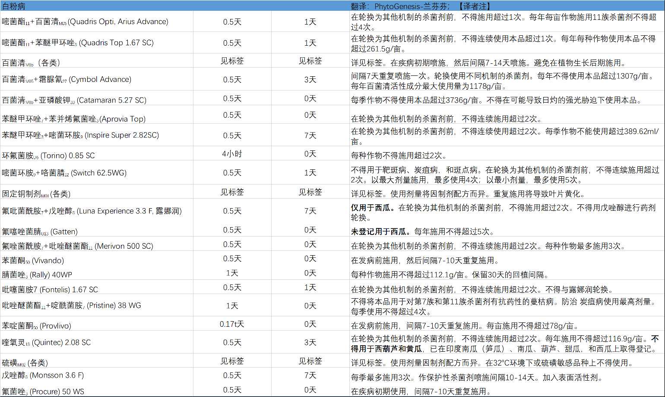665x397 pixels.
Task: Click the 4小时 cell
Action: coord(232,154)
